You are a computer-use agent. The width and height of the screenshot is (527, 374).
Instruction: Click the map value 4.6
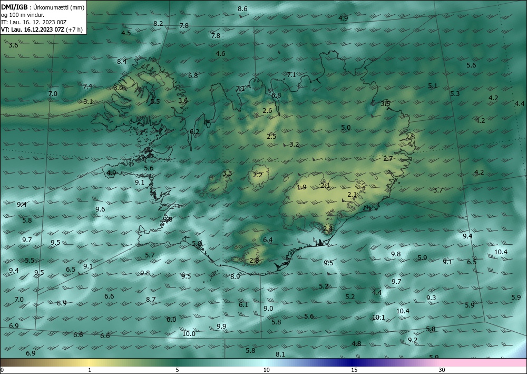(220, 53)
